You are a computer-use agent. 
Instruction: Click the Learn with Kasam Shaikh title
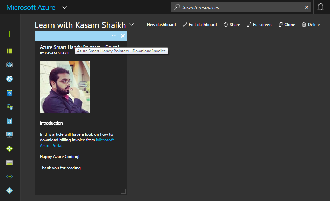click(80, 25)
